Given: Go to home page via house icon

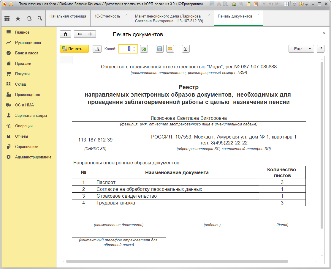Looking at the screenshot, I should (x=65, y=34).
